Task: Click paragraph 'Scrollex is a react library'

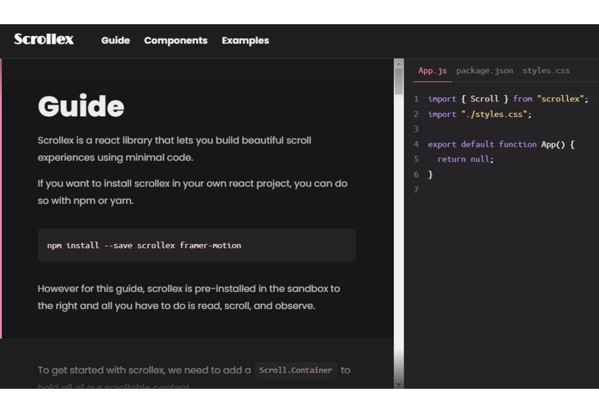Action: click(x=175, y=149)
